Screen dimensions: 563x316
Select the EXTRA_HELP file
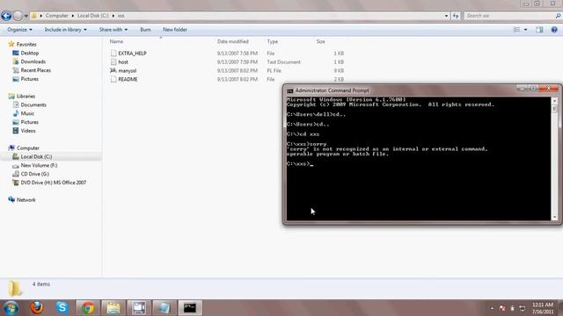[132, 54]
